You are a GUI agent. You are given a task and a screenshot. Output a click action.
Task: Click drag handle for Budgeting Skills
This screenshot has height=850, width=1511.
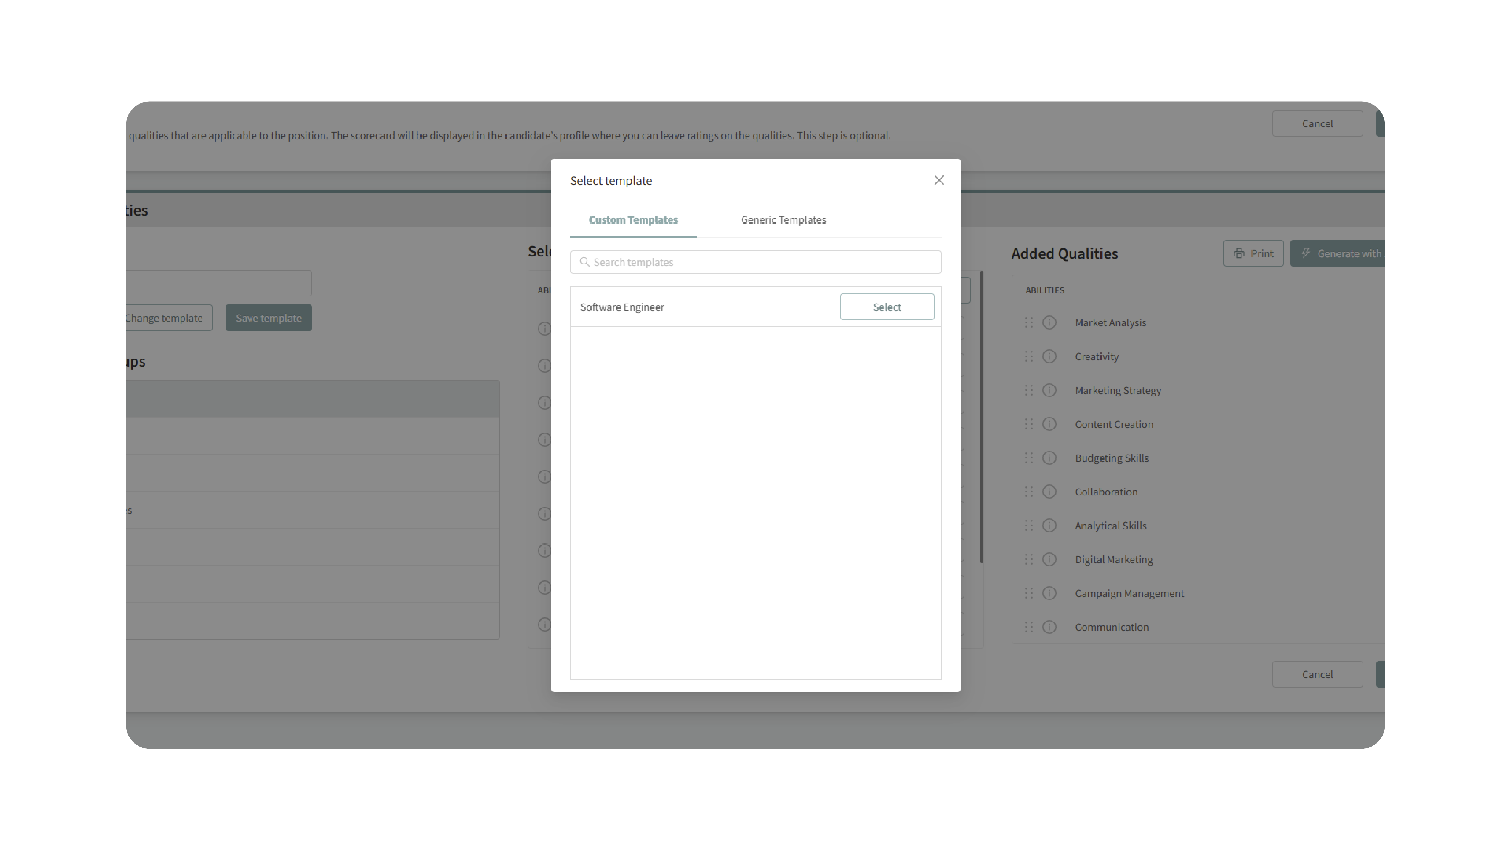1028,458
